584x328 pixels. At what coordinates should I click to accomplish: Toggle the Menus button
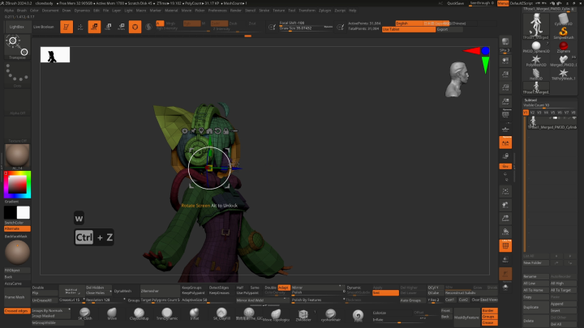[503, 3]
